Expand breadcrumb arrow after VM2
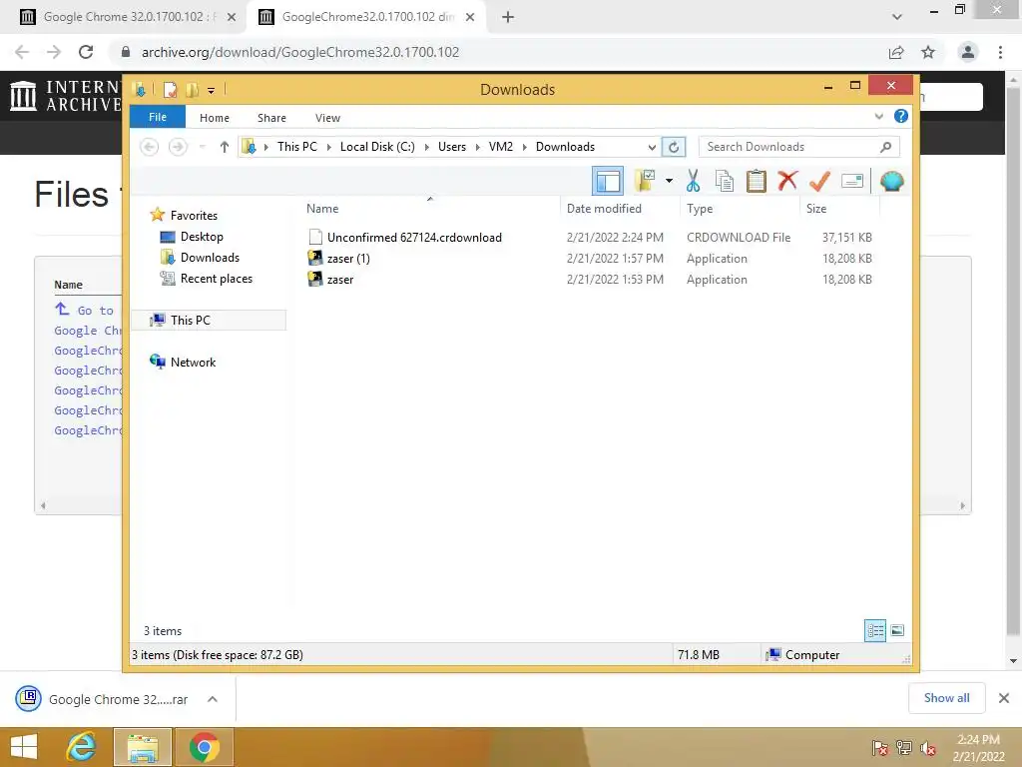The width and height of the screenshot is (1022, 767). (x=524, y=148)
